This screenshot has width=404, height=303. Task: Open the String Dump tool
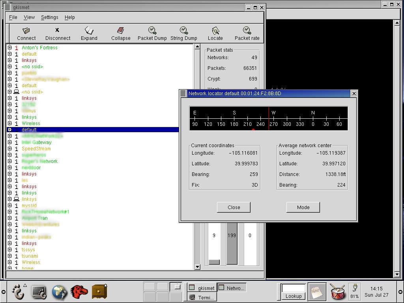click(183, 33)
